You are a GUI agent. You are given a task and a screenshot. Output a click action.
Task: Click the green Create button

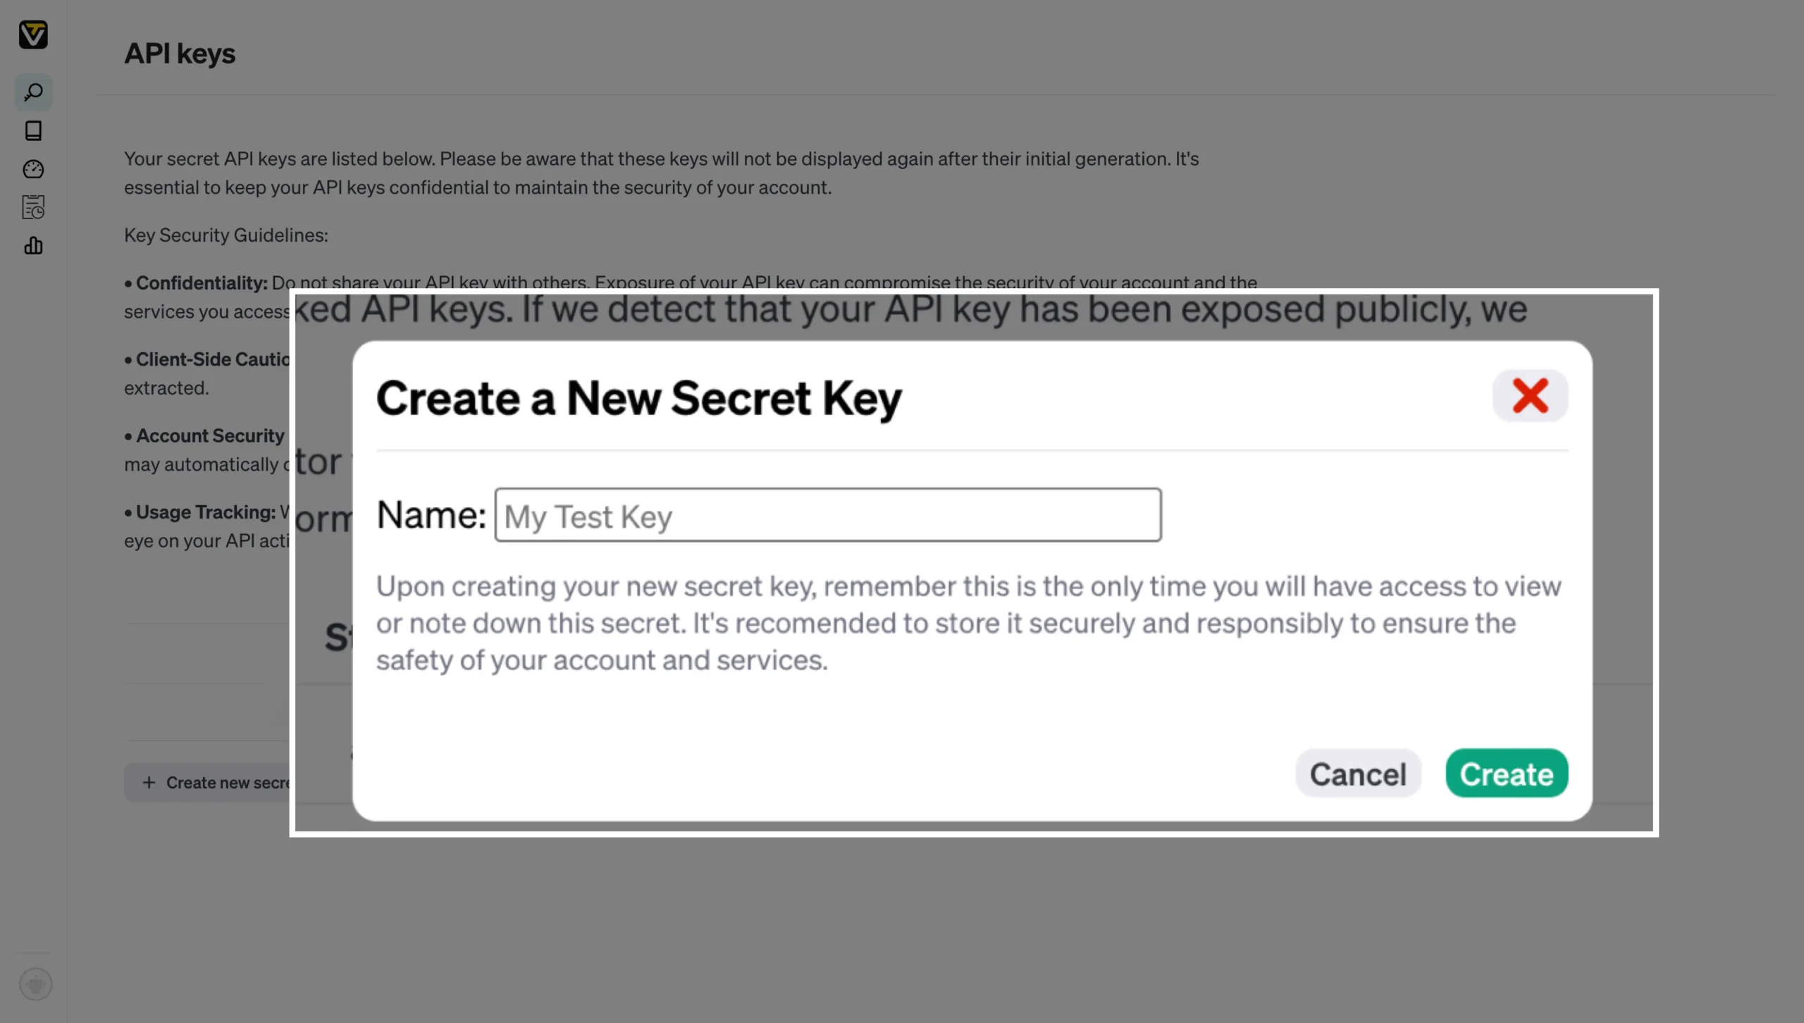(1505, 773)
